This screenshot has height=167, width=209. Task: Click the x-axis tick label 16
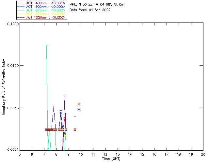(x=154, y=154)
